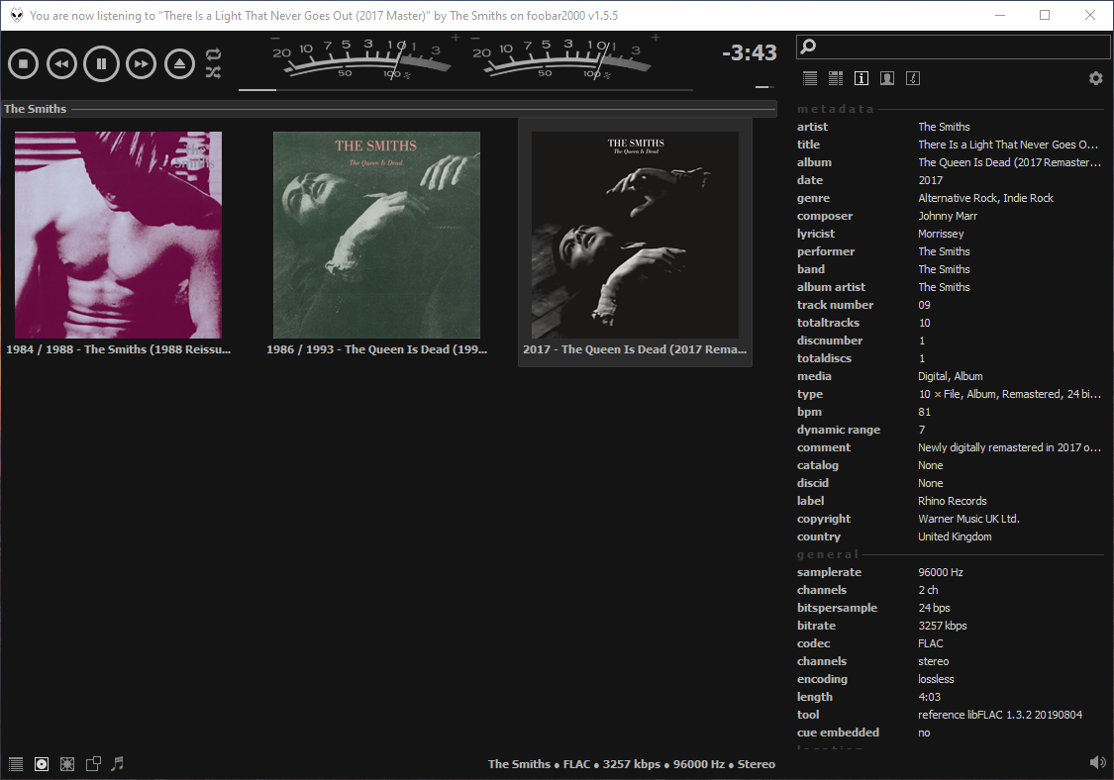Click the search magnifier icon
The image size is (1114, 780).
pos(808,47)
